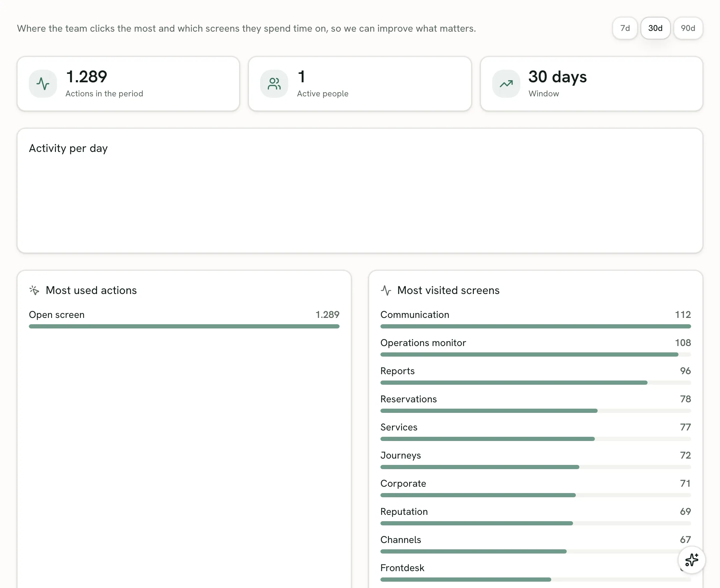Click the cursor icon next to Most used actions
Image resolution: width=720 pixels, height=588 pixels.
(34, 290)
